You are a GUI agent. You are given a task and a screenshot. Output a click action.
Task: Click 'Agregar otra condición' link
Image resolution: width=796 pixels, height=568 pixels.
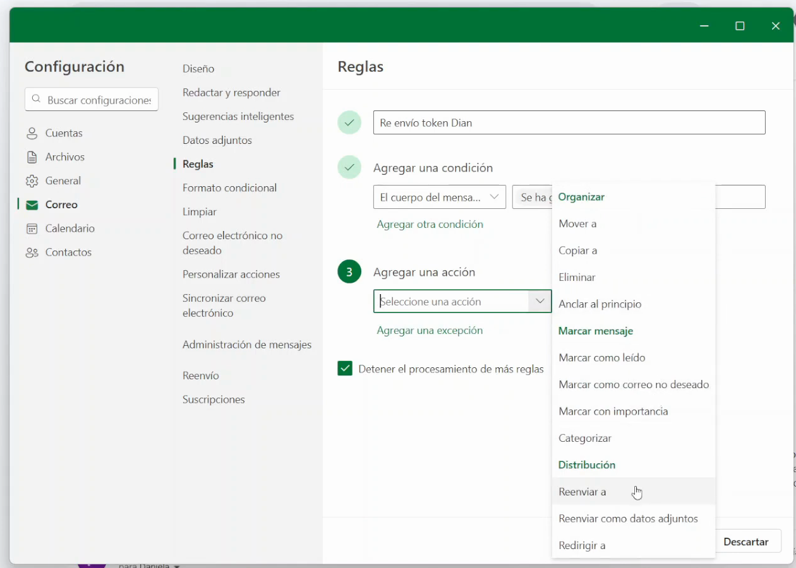pos(430,224)
